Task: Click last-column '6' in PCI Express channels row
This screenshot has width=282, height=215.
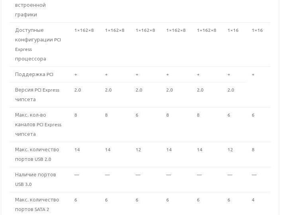Action: click(253, 115)
